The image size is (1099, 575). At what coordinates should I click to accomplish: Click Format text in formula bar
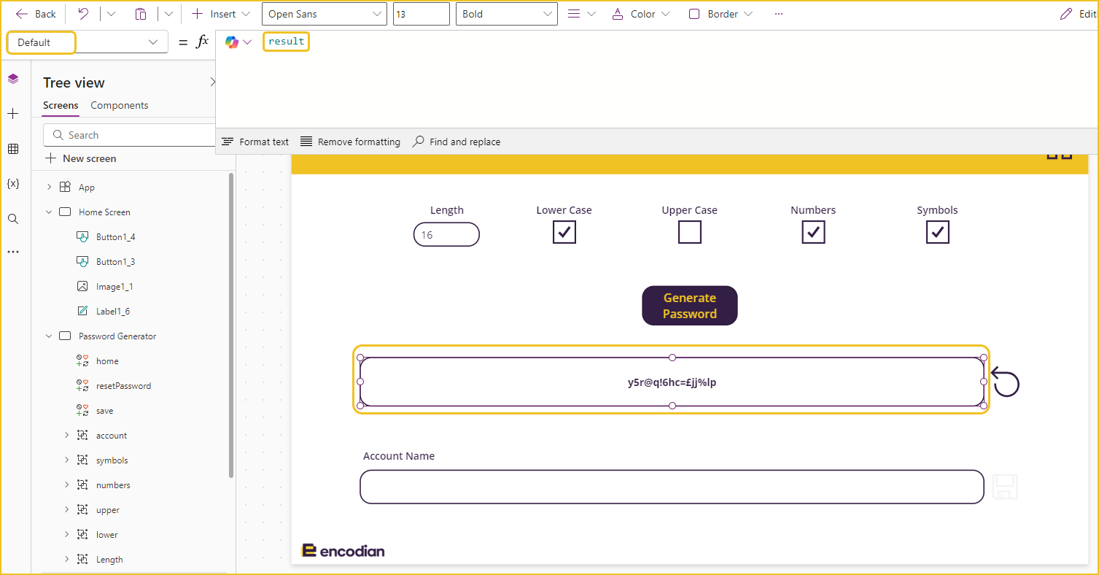tap(255, 142)
